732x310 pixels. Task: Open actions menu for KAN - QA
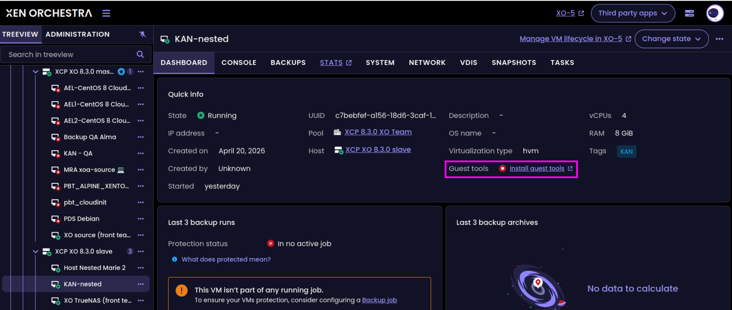(141, 153)
